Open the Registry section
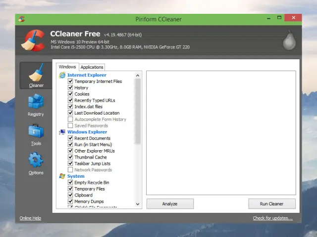This screenshot has height=237, width=317. [x=36, y=105]
